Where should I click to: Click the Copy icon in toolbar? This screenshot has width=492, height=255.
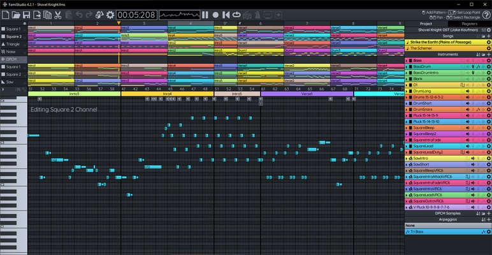(47, 15)
